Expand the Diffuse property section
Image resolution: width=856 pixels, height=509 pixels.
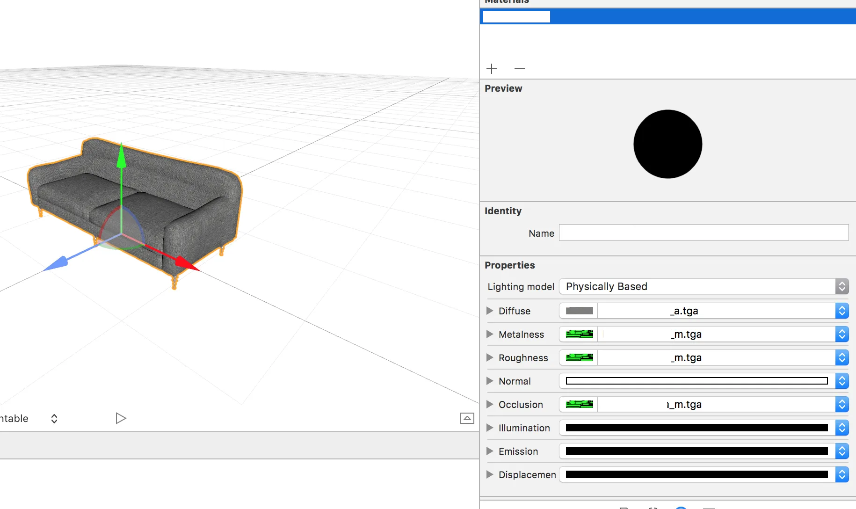point(490,311)
